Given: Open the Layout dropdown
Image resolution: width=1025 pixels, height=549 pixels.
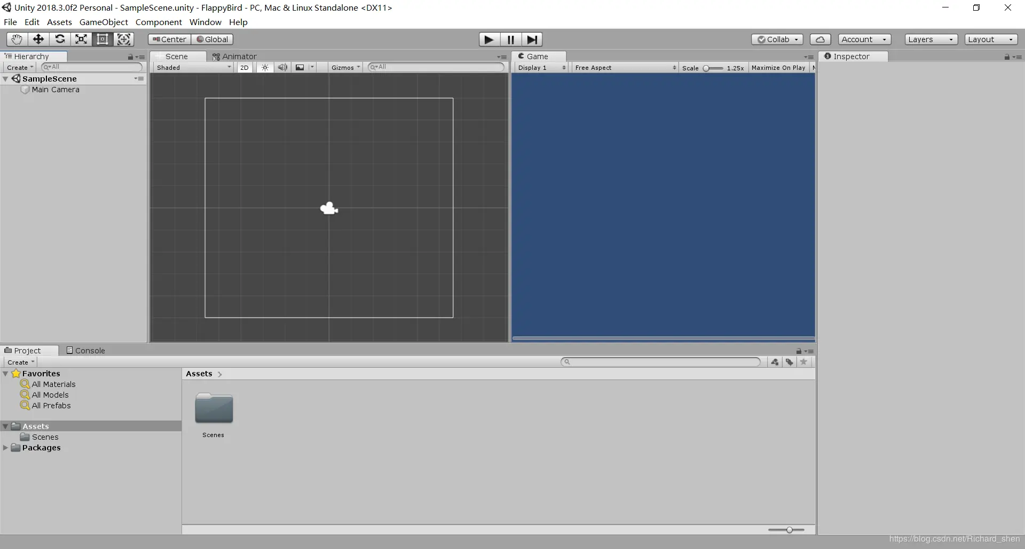Looking at the screenshot, I should 991,39.
